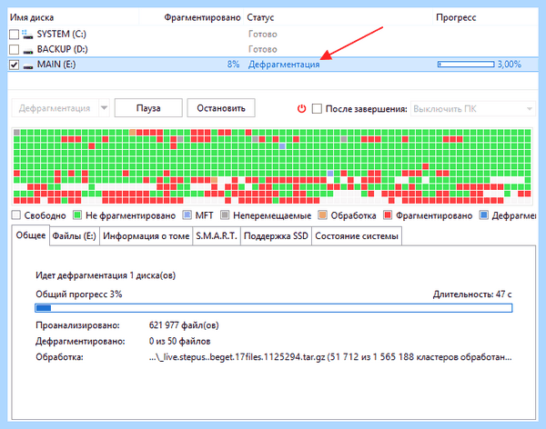Screen dimensions: 546x429
Task: Click the '0 из 50 файлов' value
Action: coord(179,341)
